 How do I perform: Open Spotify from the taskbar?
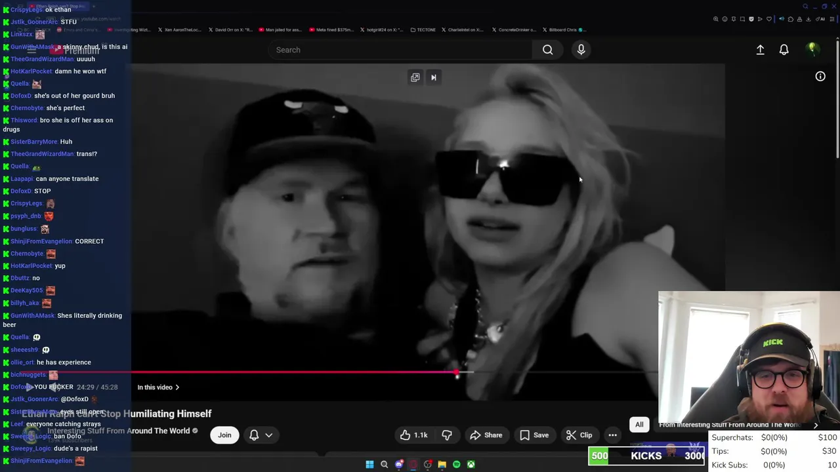[456, 464]
